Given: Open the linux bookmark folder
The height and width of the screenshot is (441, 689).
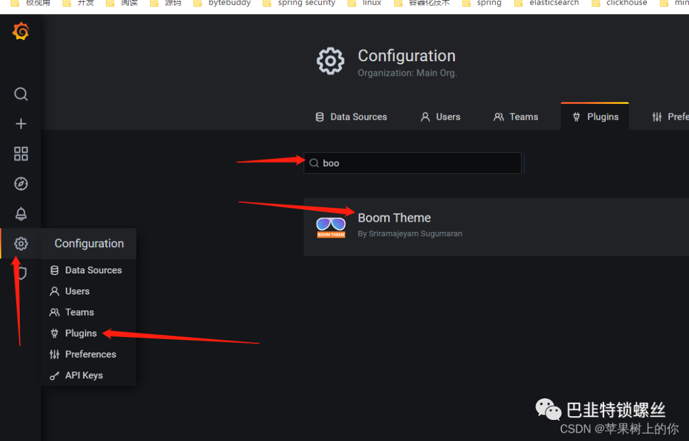Looking at the screenshot, I should (364, 3).
